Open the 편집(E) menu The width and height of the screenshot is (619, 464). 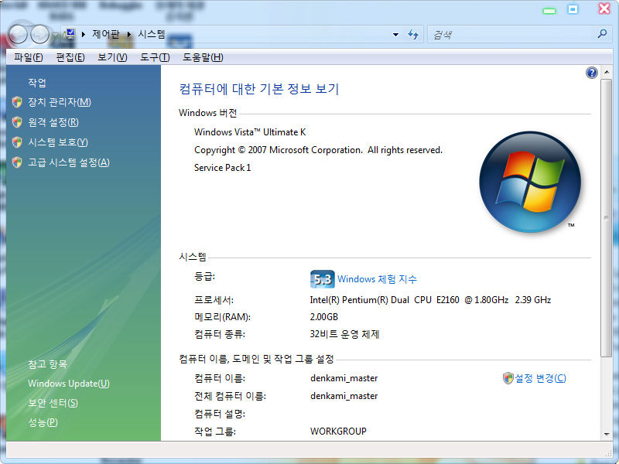coord(70,57)
